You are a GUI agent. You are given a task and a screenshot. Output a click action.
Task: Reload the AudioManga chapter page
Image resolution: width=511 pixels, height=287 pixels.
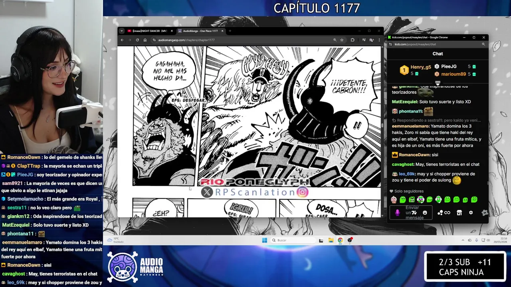click(x=137, y=40)
